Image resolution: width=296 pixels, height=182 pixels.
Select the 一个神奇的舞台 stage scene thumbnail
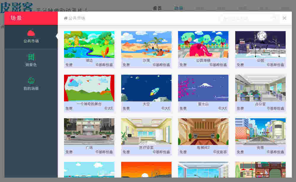89,88
